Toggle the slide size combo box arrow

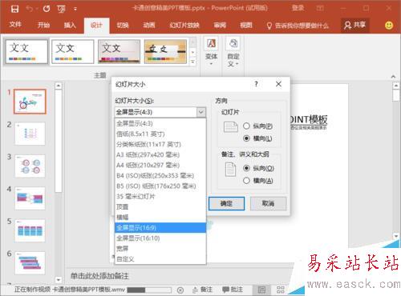point(201,112)
